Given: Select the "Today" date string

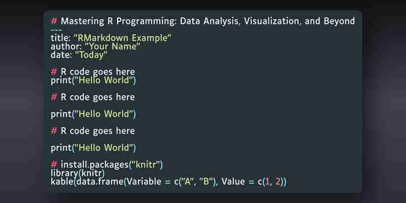Looking at the screenshot, I should click(x=91, y=55).
